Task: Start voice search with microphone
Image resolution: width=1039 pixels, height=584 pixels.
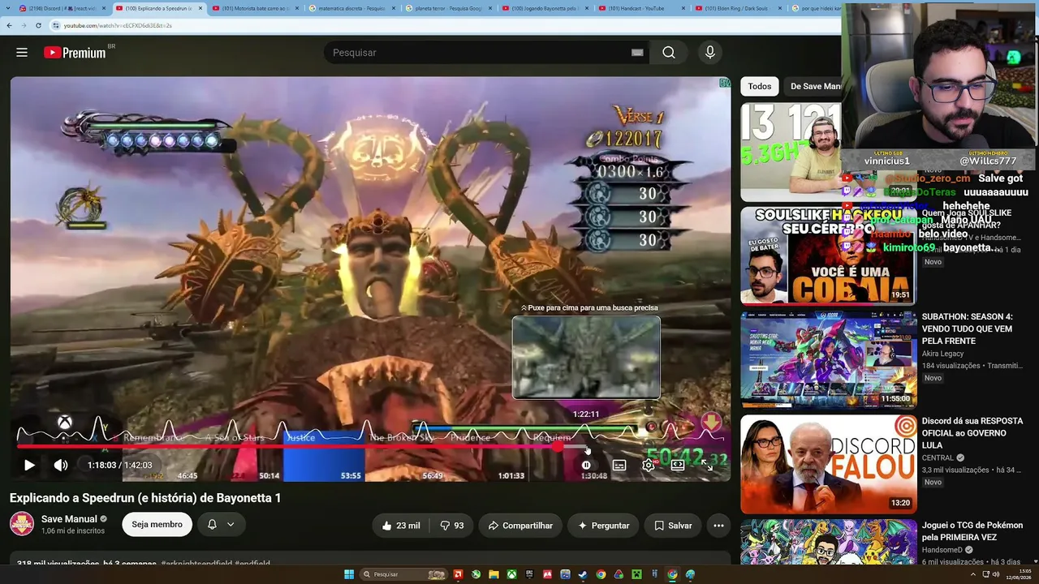Action: point(710,53)
